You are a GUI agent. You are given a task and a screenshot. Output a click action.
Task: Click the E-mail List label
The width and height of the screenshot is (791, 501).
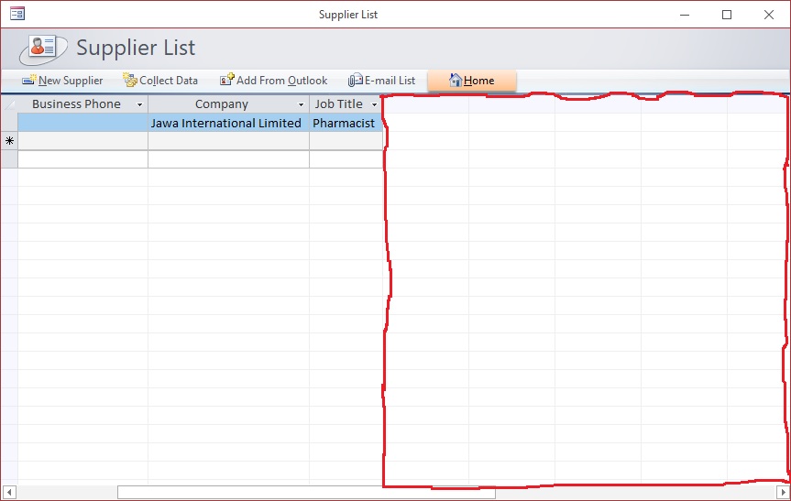tap(390, 81)
